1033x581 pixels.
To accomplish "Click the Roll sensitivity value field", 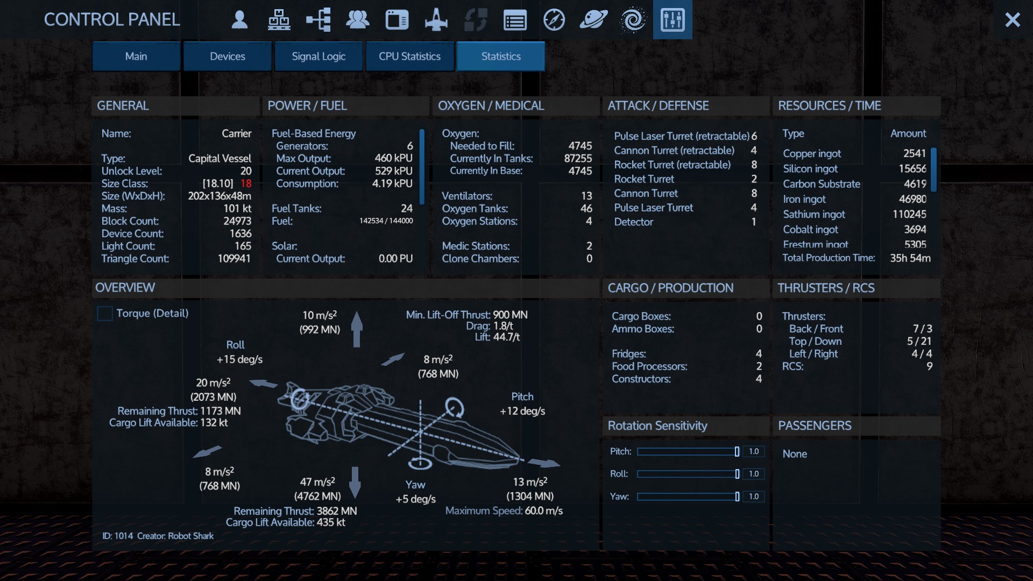I will (x=753, y=474).
